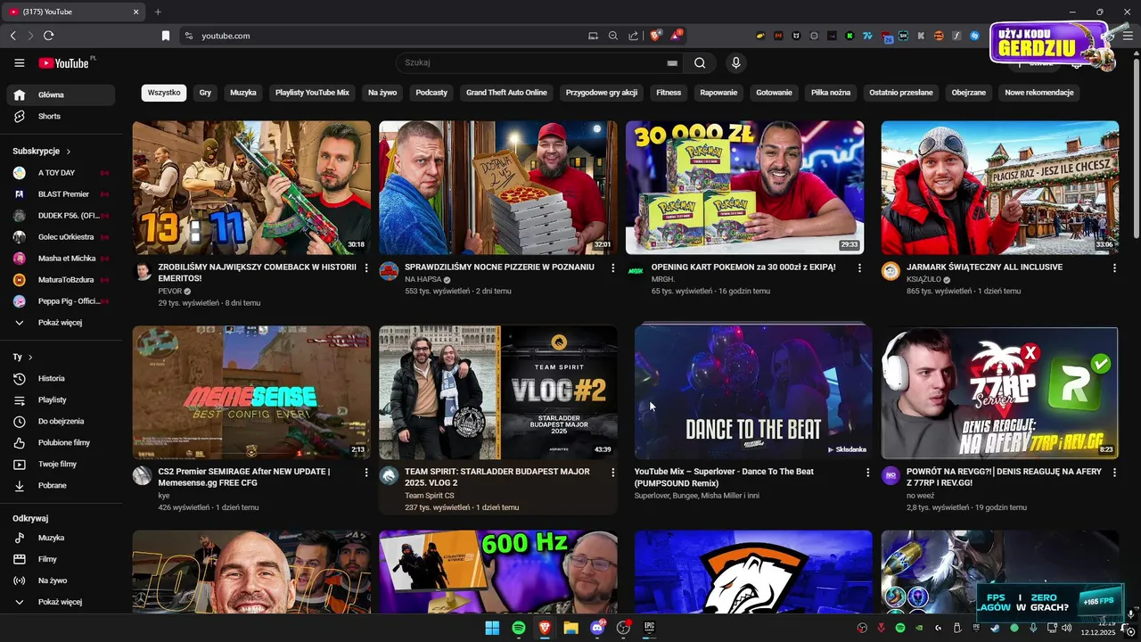Open Team Spirit CS channel name link
The width and height of the screenshot is (1141, 642).
pyautogui.click(x=430, y=495)
